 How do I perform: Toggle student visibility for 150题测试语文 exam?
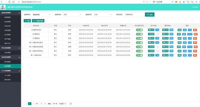[139, 30]
